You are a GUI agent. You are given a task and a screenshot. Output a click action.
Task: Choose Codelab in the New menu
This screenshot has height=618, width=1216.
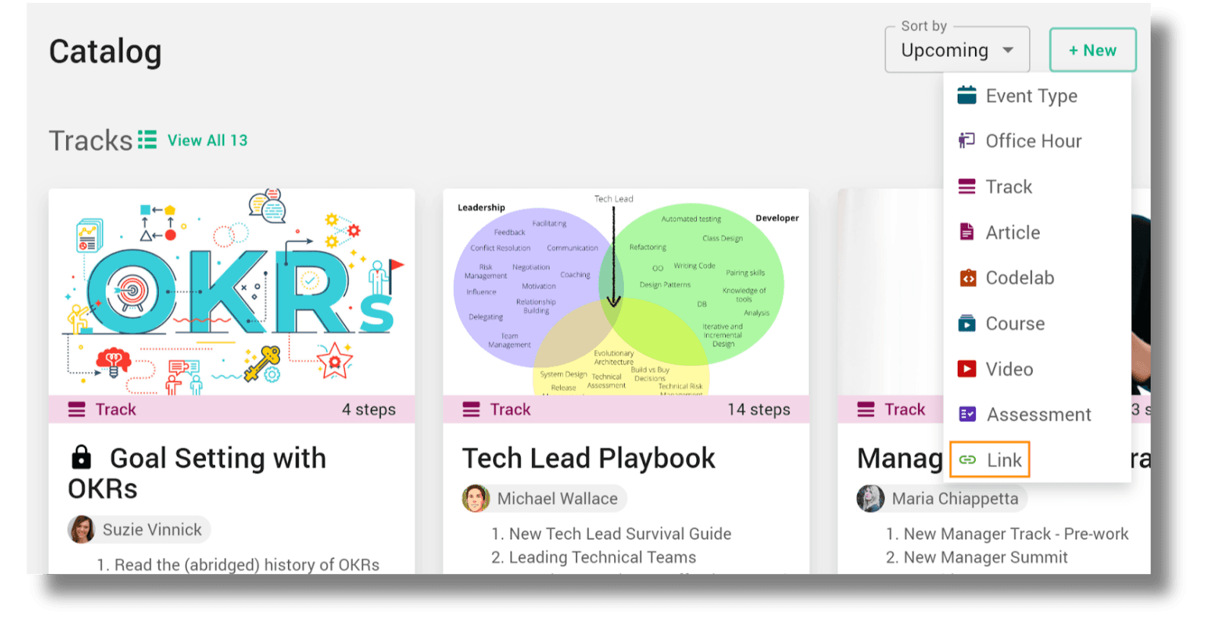1037,278
